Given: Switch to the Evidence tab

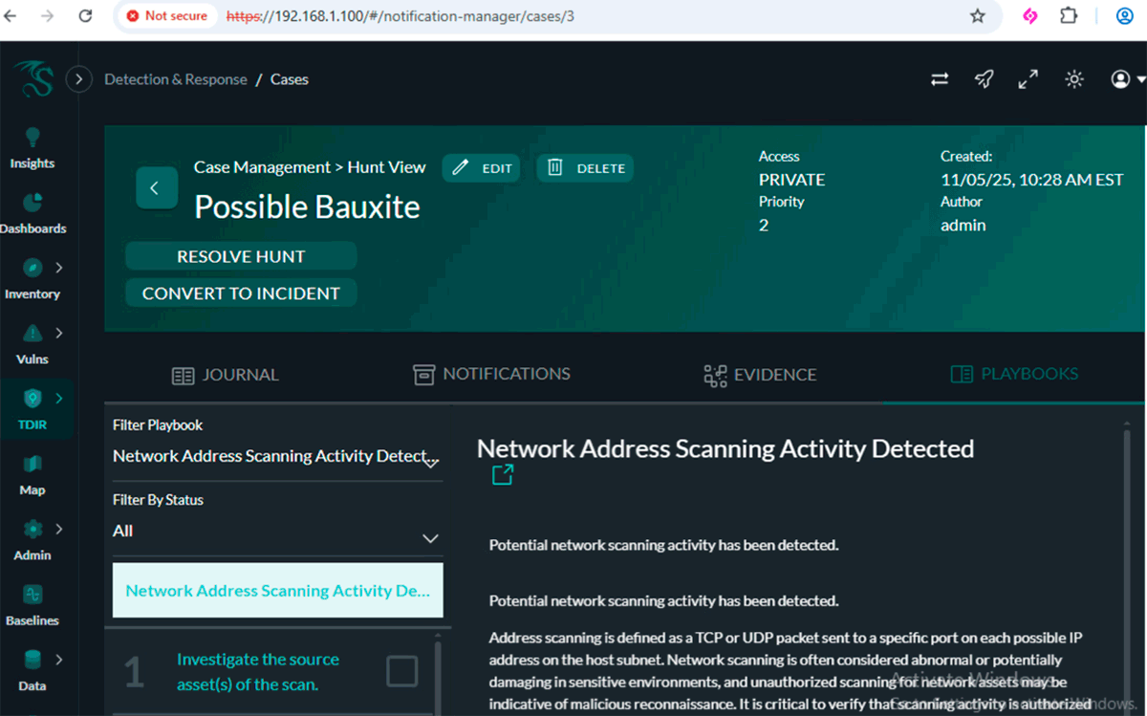Looking at the screenshot, I should [x=760, y=375].
